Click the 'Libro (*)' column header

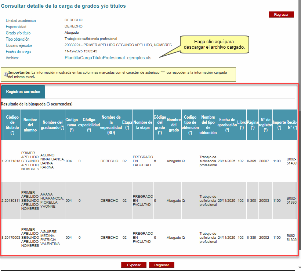pos(242,125)
